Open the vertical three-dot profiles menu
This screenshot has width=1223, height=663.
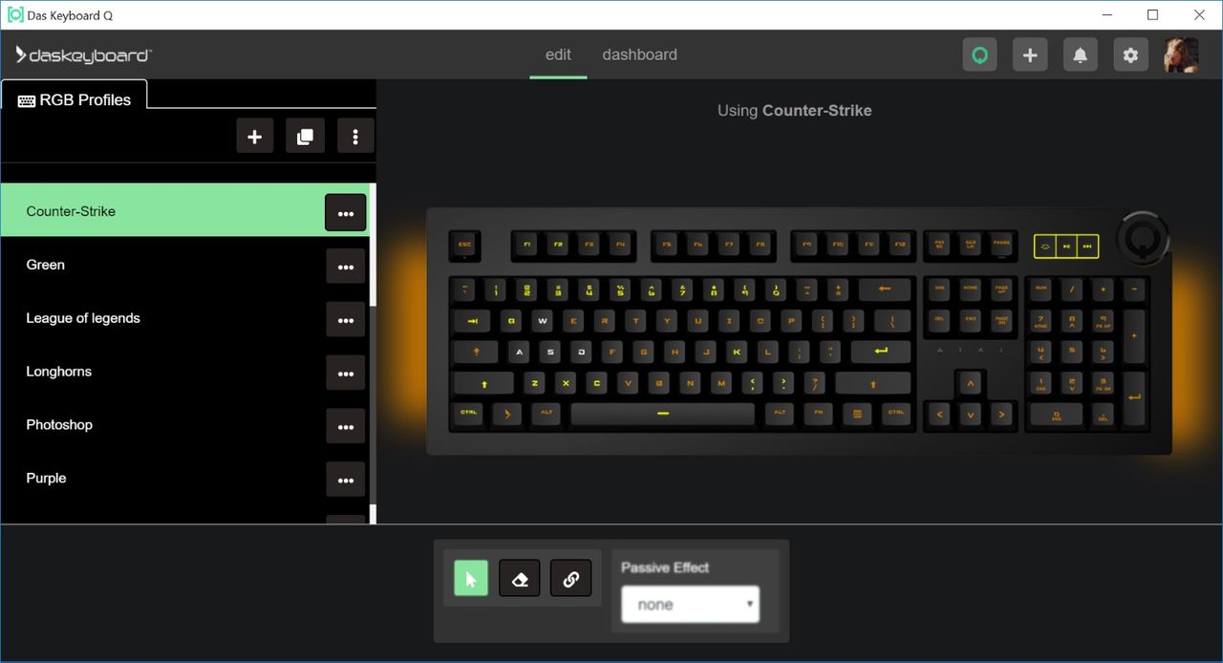[x=355, y=137]
